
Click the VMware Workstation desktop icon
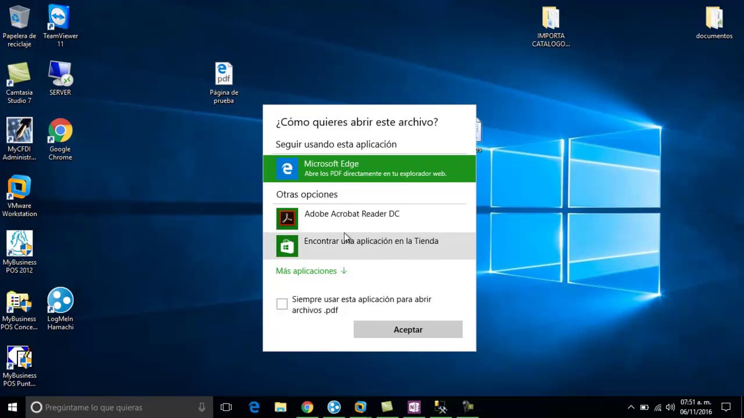[19, 196]
